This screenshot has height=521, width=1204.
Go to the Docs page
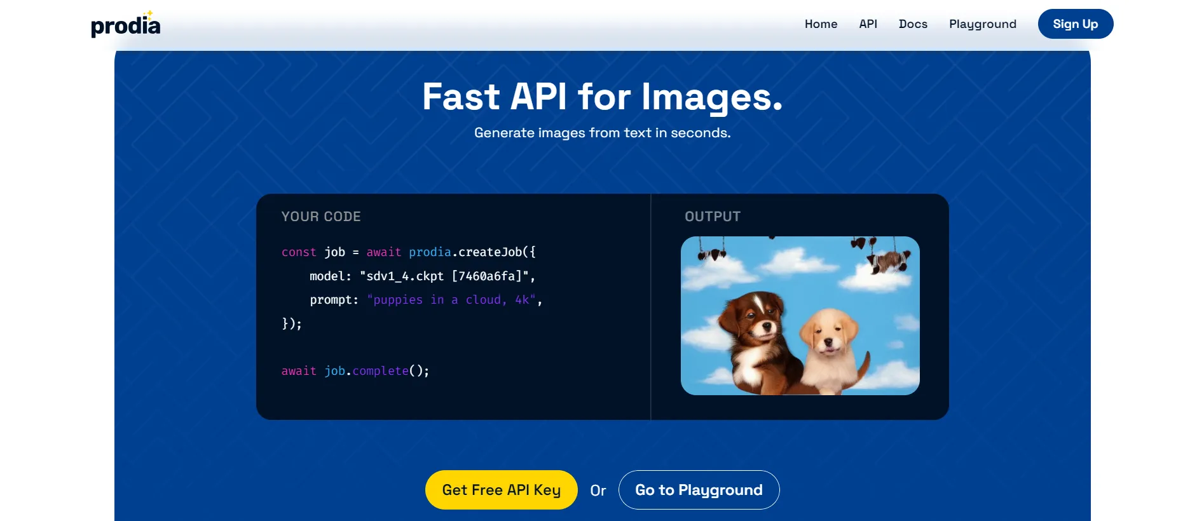tap(913, 24)
